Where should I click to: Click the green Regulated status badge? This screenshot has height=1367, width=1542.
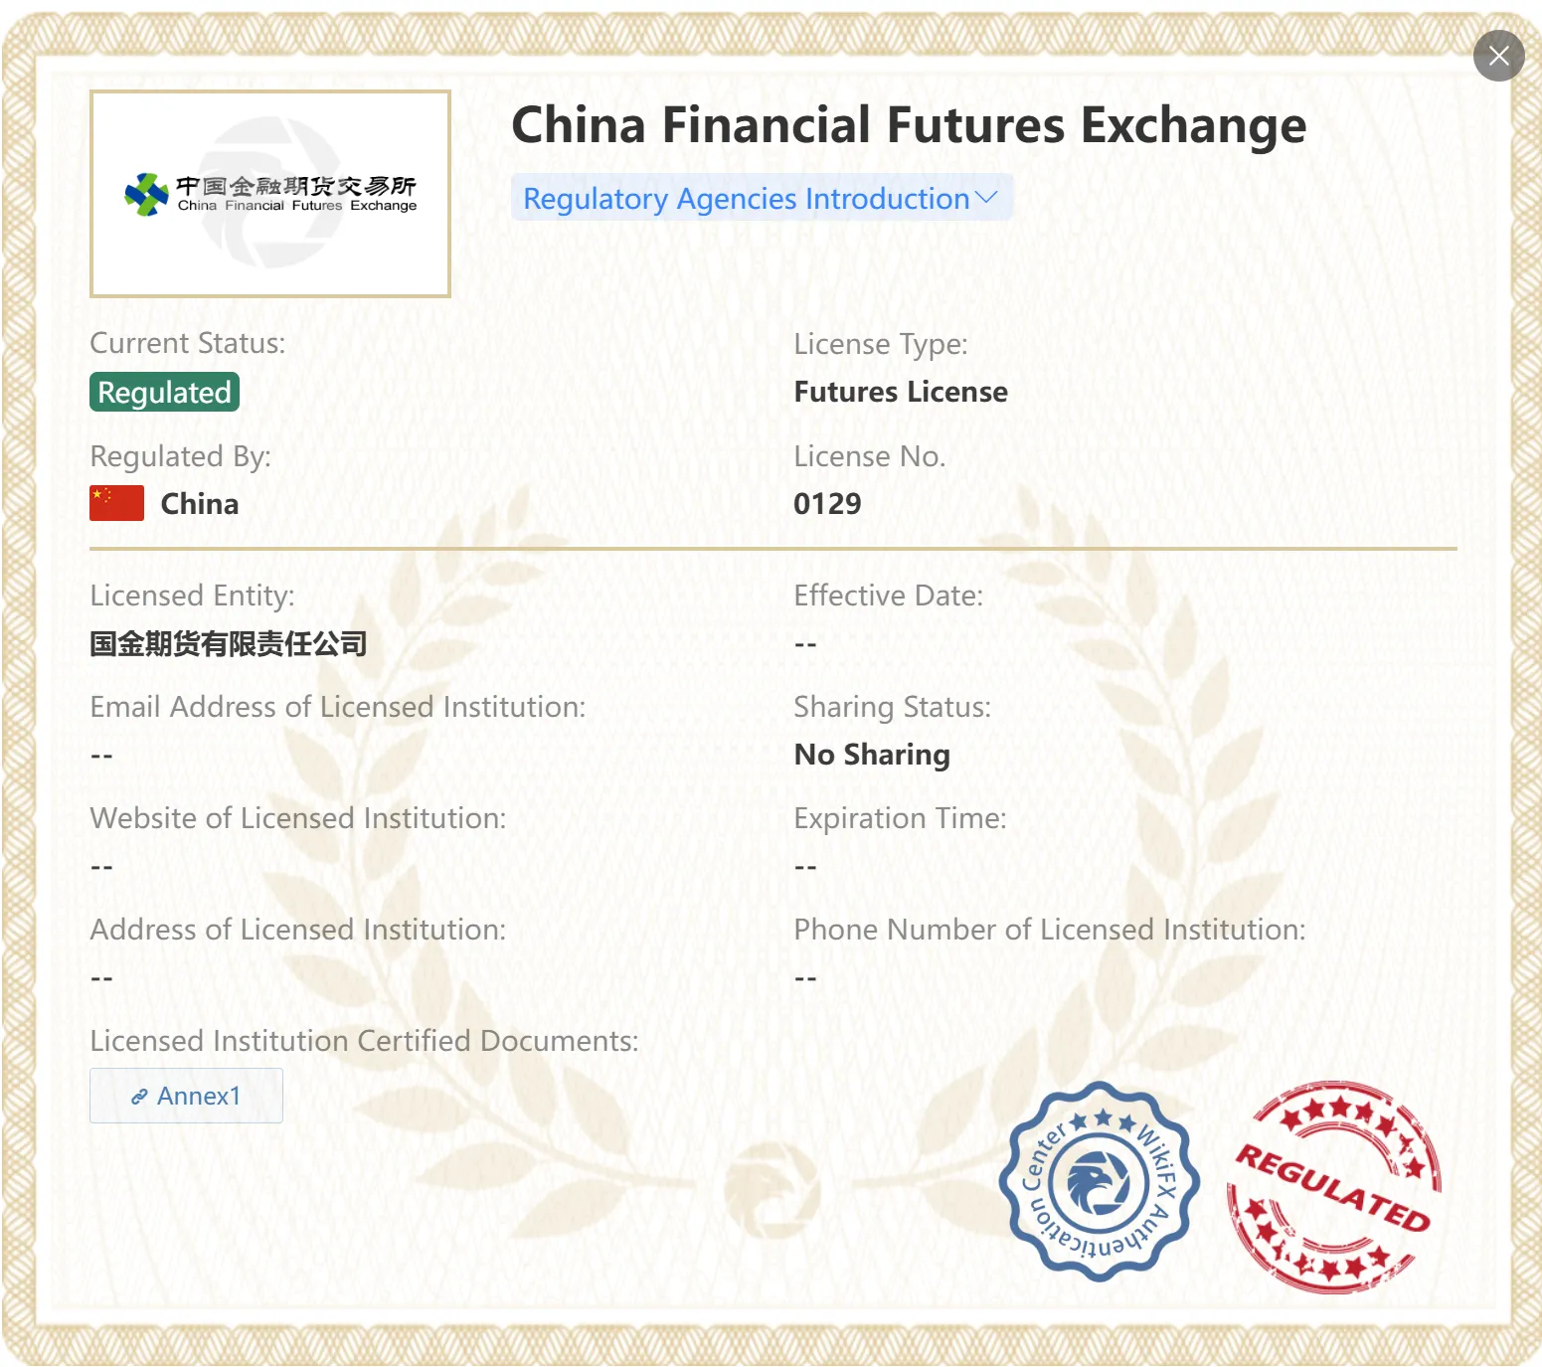(164, 392)
